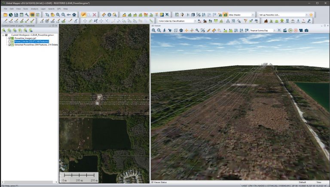The image size is (330, 187).
Task: Toggle the Control Center overlay icon
Action: (x=32, y=15)
